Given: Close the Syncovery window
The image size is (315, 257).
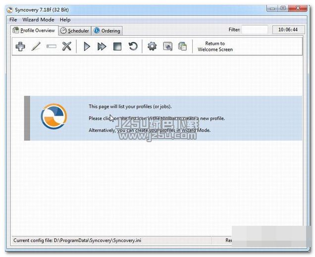Looking at the screenshot, I should pyautogui.click(x=298, y=8).
